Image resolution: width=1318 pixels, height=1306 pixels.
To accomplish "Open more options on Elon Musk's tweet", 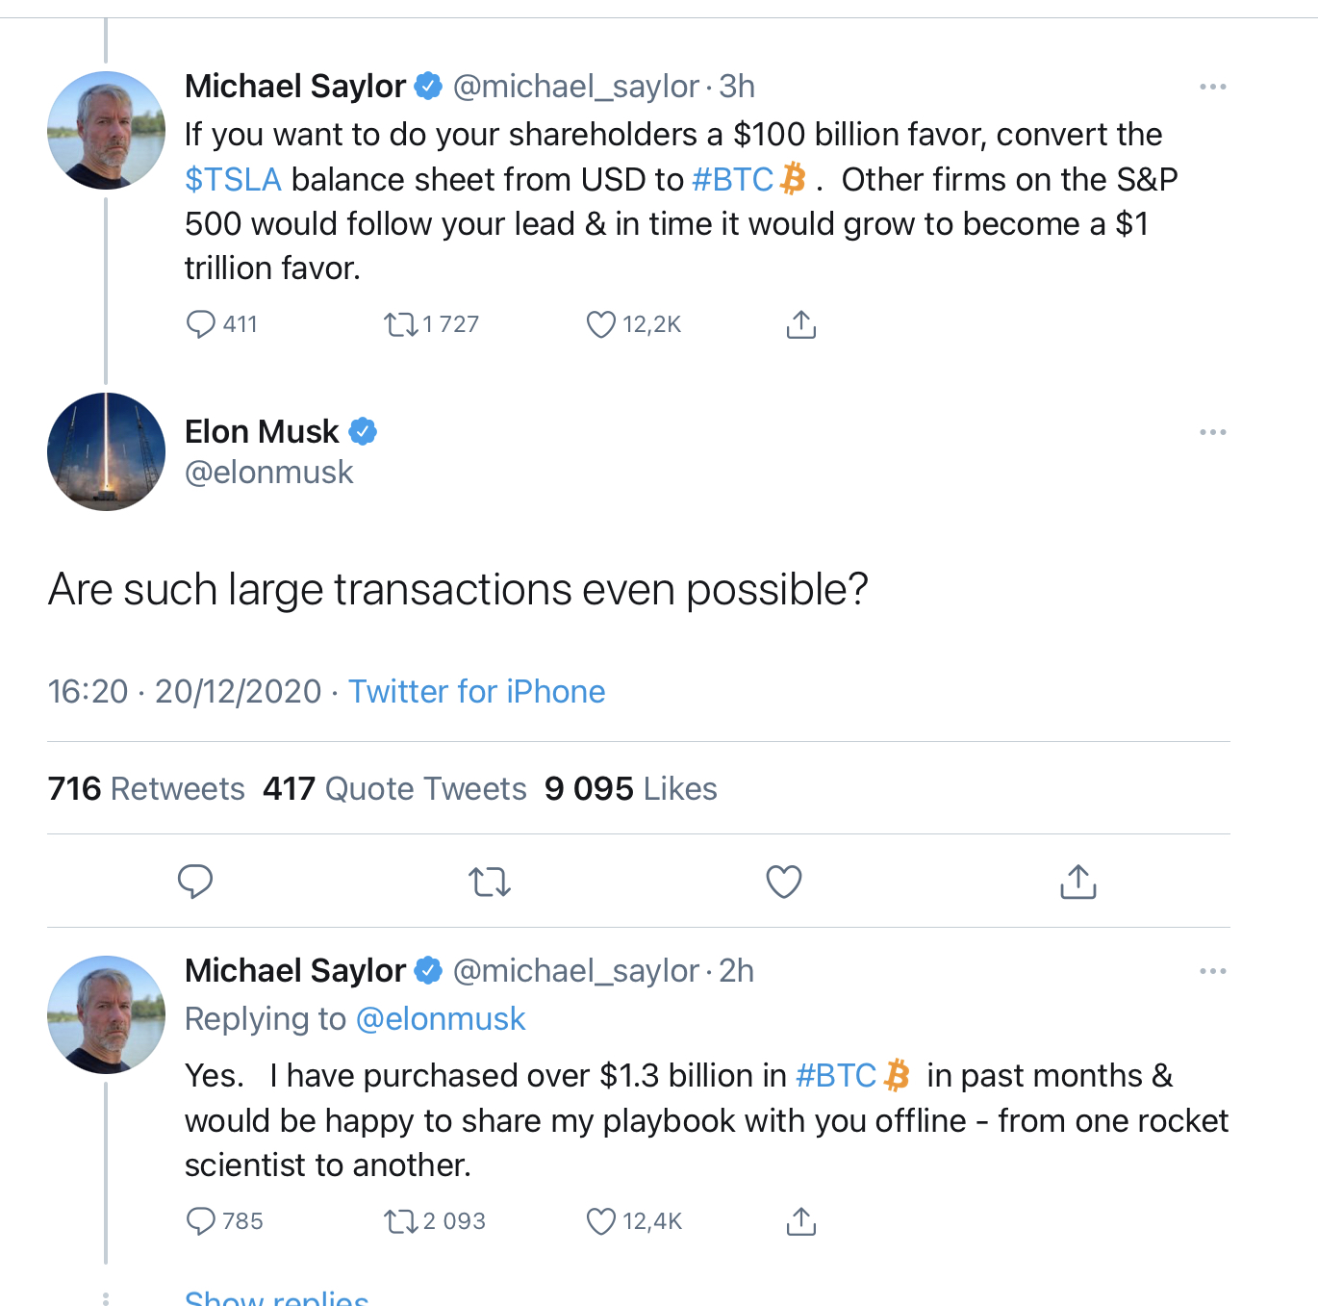I will click(x=1212, y=432).
